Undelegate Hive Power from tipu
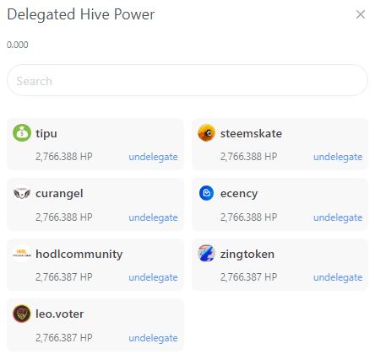This screenshot has width=375, height=354. pos(153,157)
